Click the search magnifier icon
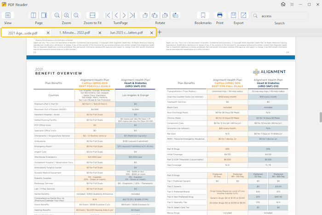The width and height of the screenshot is (322, 215). pyautogui.click(x=255, y=16)
